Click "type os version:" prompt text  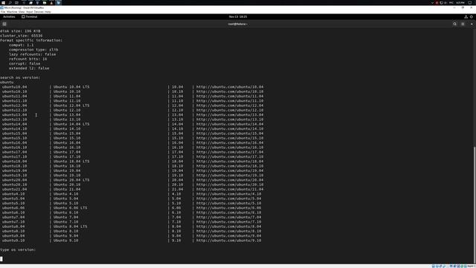click(x=18, y=250)
